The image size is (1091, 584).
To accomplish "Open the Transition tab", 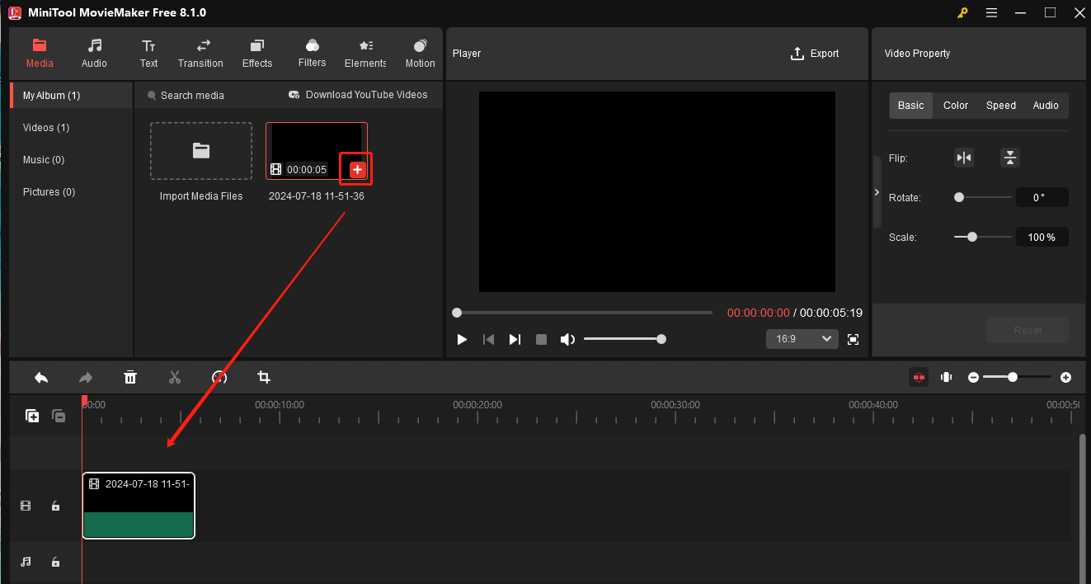I will click(200, 54).
